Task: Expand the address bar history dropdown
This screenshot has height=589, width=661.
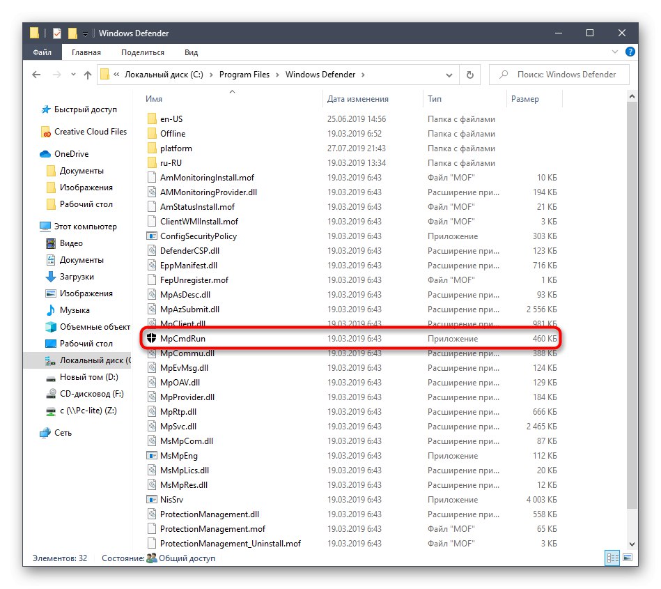Action: coord(449,75)
